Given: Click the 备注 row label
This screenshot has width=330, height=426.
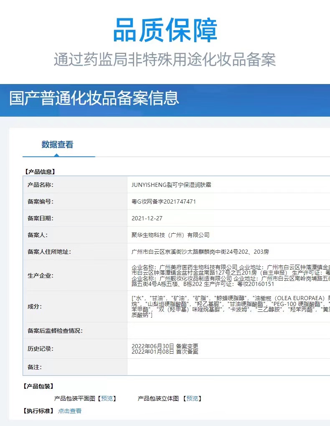Looking at the screenshot, I should click(35, 367).
